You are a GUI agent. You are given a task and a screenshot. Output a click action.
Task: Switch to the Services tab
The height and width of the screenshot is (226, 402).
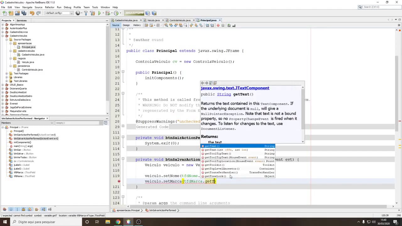click(x=21, y=20)
